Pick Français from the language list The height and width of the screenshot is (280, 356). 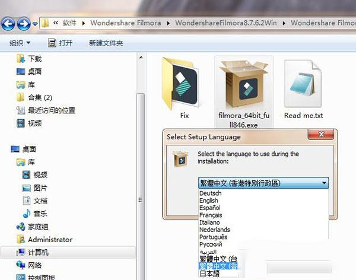[x=210, y=215]
